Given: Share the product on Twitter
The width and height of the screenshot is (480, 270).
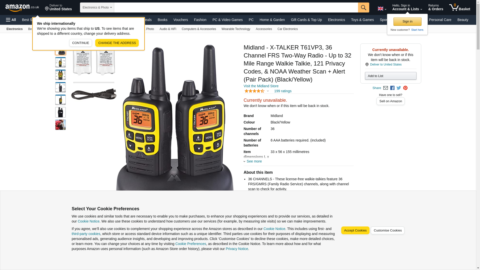Looking at the screenshot, I should (x=398, y=88).
